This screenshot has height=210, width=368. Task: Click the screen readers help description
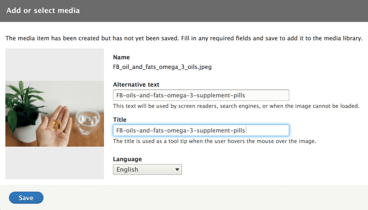click(x=236, y=106)
